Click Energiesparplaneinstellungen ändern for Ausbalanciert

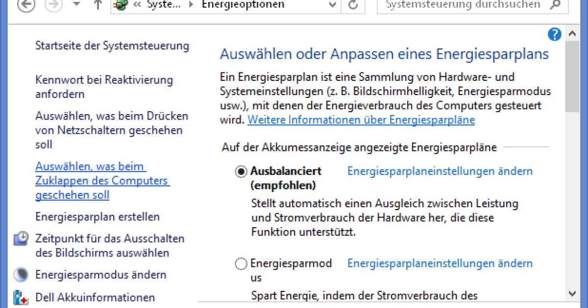coord(440,171)
